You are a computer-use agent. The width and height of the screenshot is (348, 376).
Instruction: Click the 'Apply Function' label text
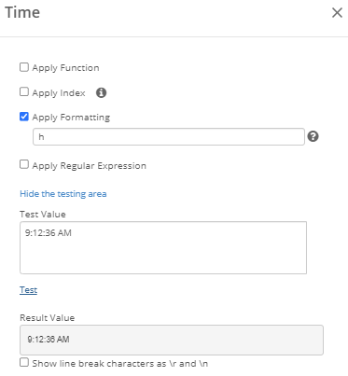(65, 68)
